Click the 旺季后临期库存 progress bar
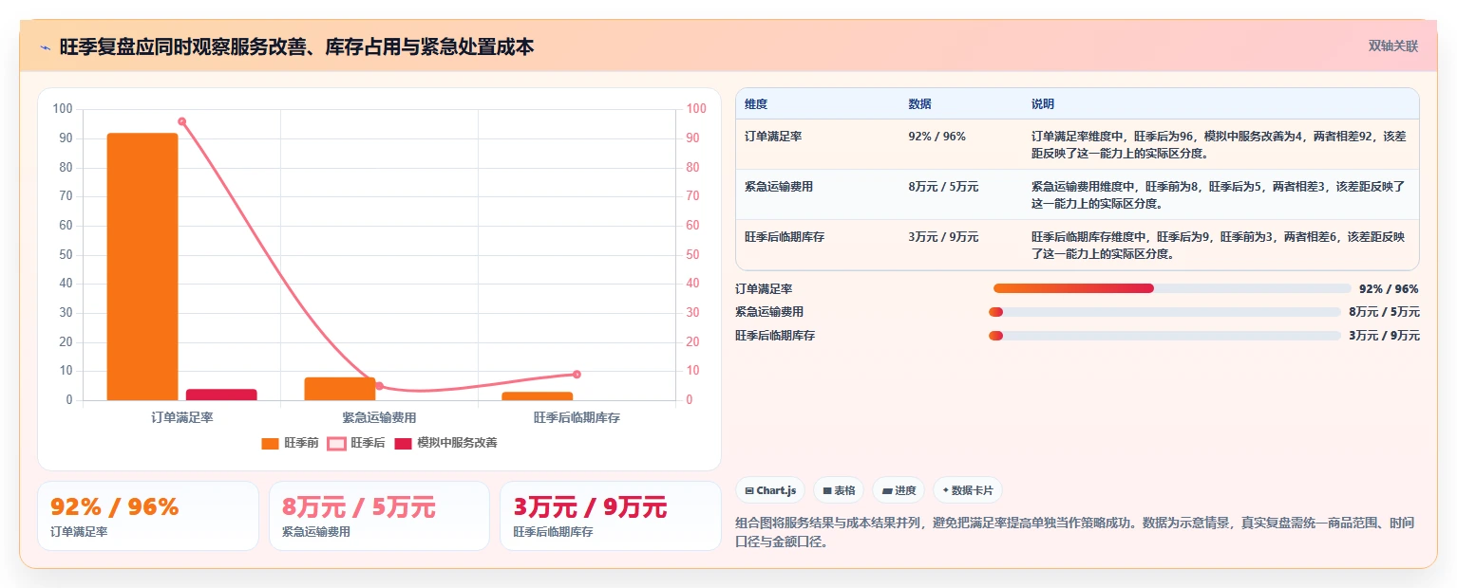1457x588 pixels. 1164,336
